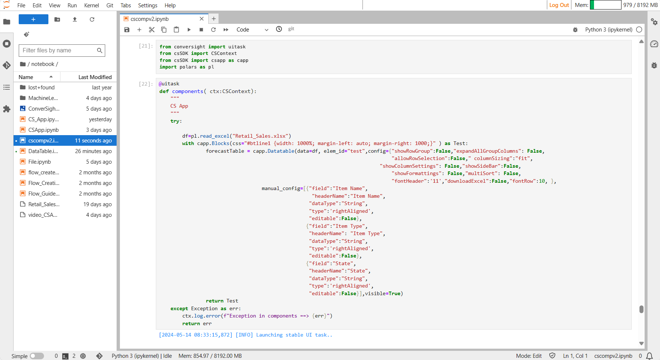
Task: Open the cell type Code dropdown
Action: point(252,30)
